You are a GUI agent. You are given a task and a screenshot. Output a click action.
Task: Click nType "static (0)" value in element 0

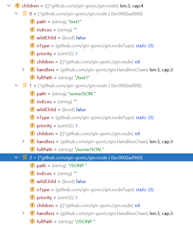(x=145, y=46)
